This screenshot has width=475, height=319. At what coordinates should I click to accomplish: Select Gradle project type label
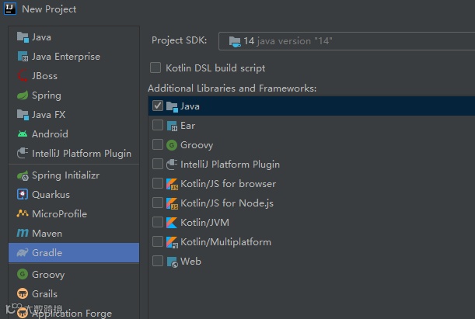47,253
